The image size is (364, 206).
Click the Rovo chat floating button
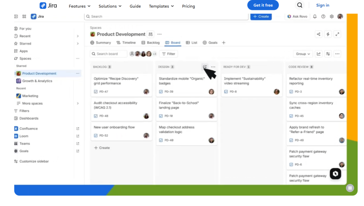coord(336,174)
